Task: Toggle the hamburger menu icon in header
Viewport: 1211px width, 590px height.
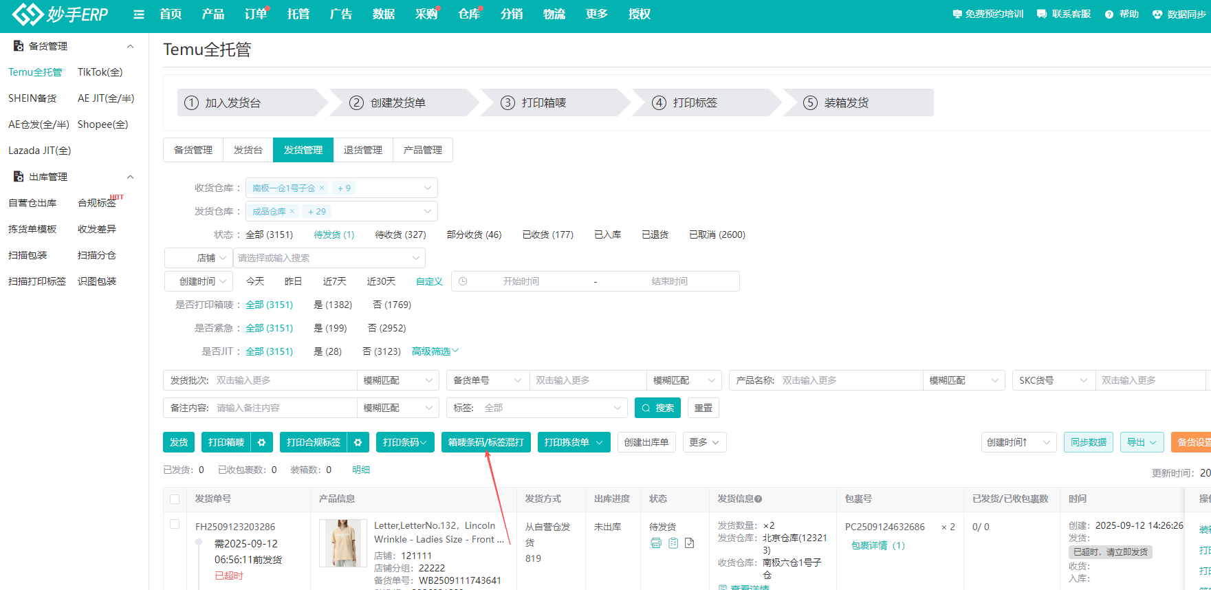Action: pyautogui.click(x=139, y=14)
